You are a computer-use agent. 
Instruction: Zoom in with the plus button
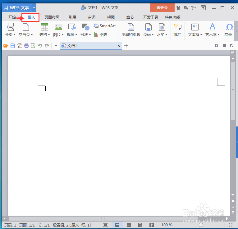point(225,225)
